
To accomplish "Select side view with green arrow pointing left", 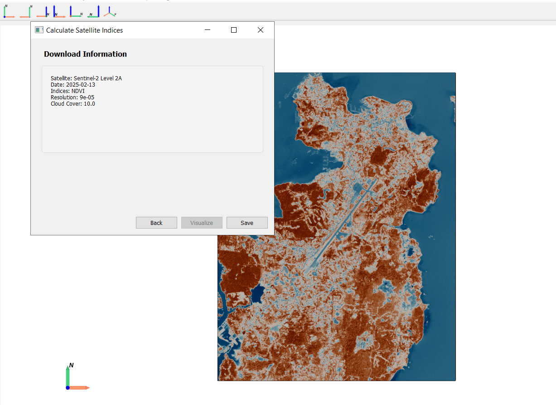I will 93,11.
